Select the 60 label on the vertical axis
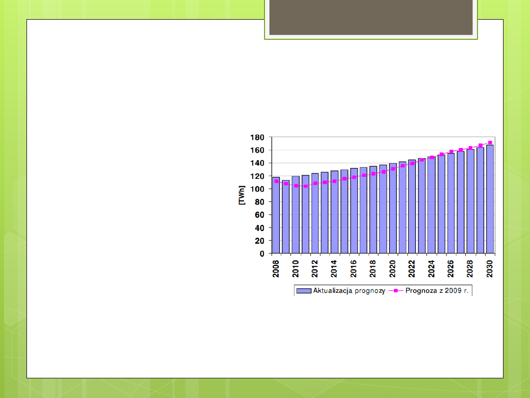Image resolution: width=530 pixels, height=398 pixels. 260,215
